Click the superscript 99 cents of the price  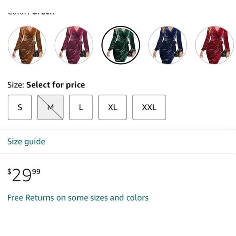click(x=37, y=172)
